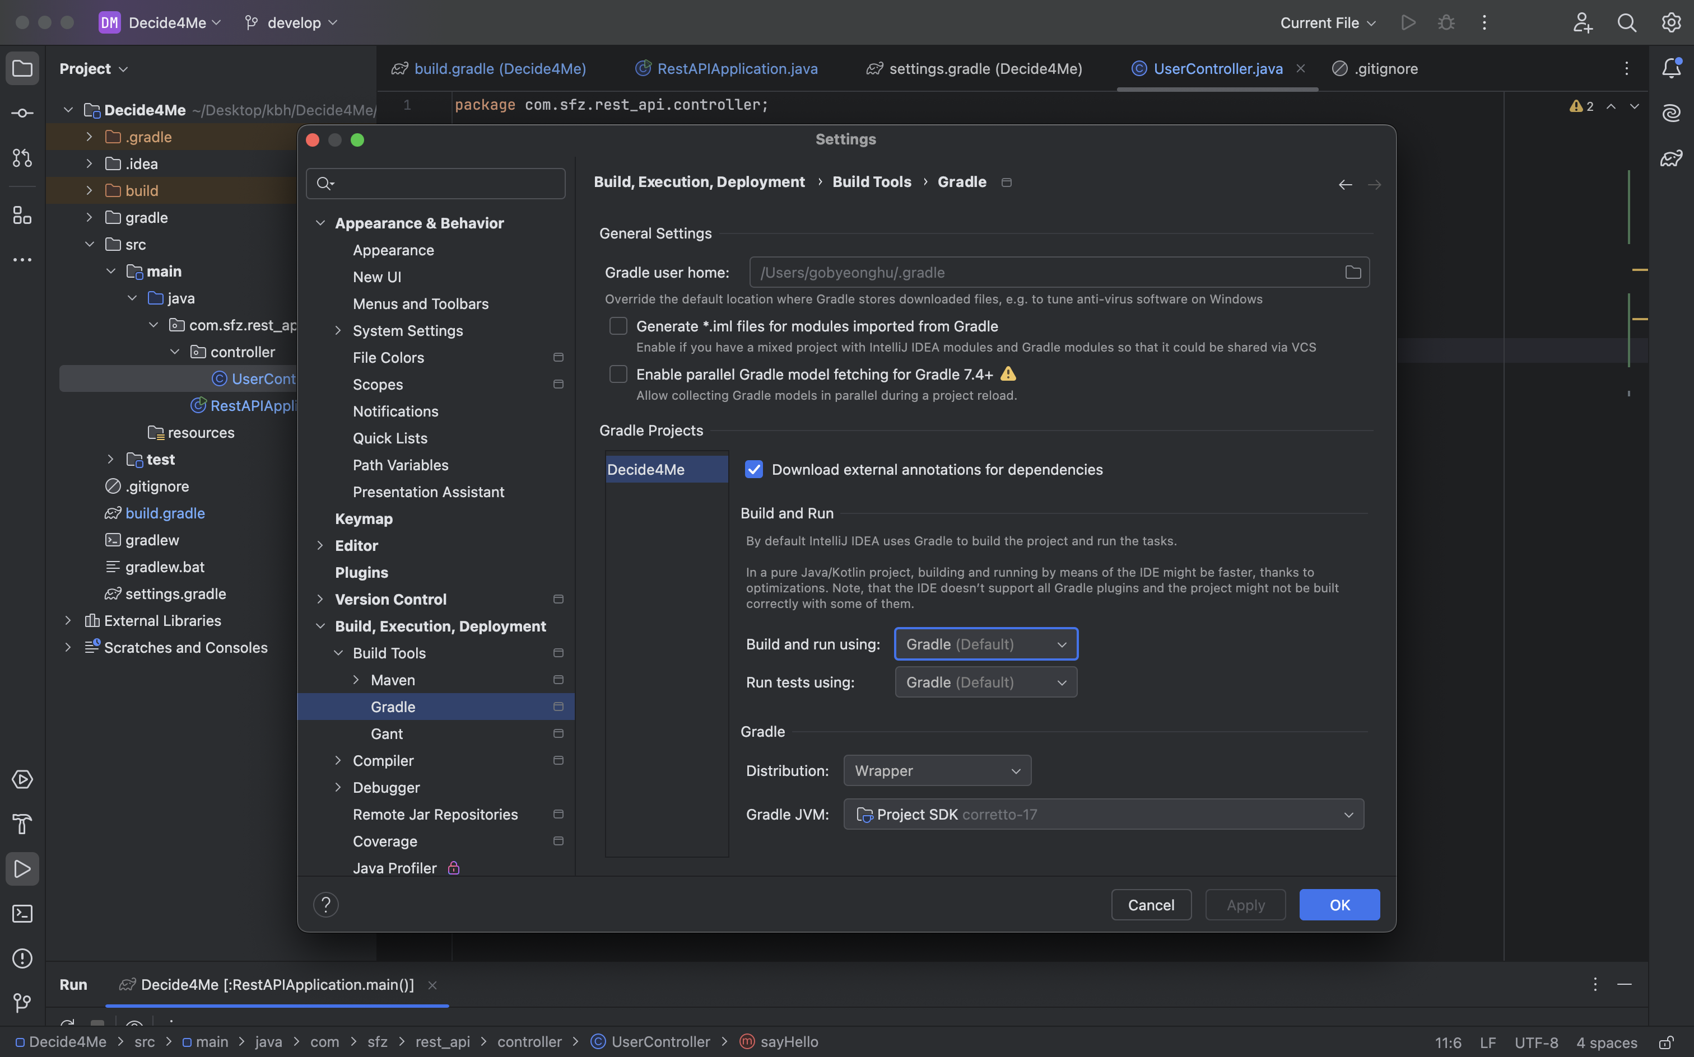The height and width of the screenshot is (1057, 1694).
Task: Click LF line separator in status bar
Action: pos(1488,1042)
